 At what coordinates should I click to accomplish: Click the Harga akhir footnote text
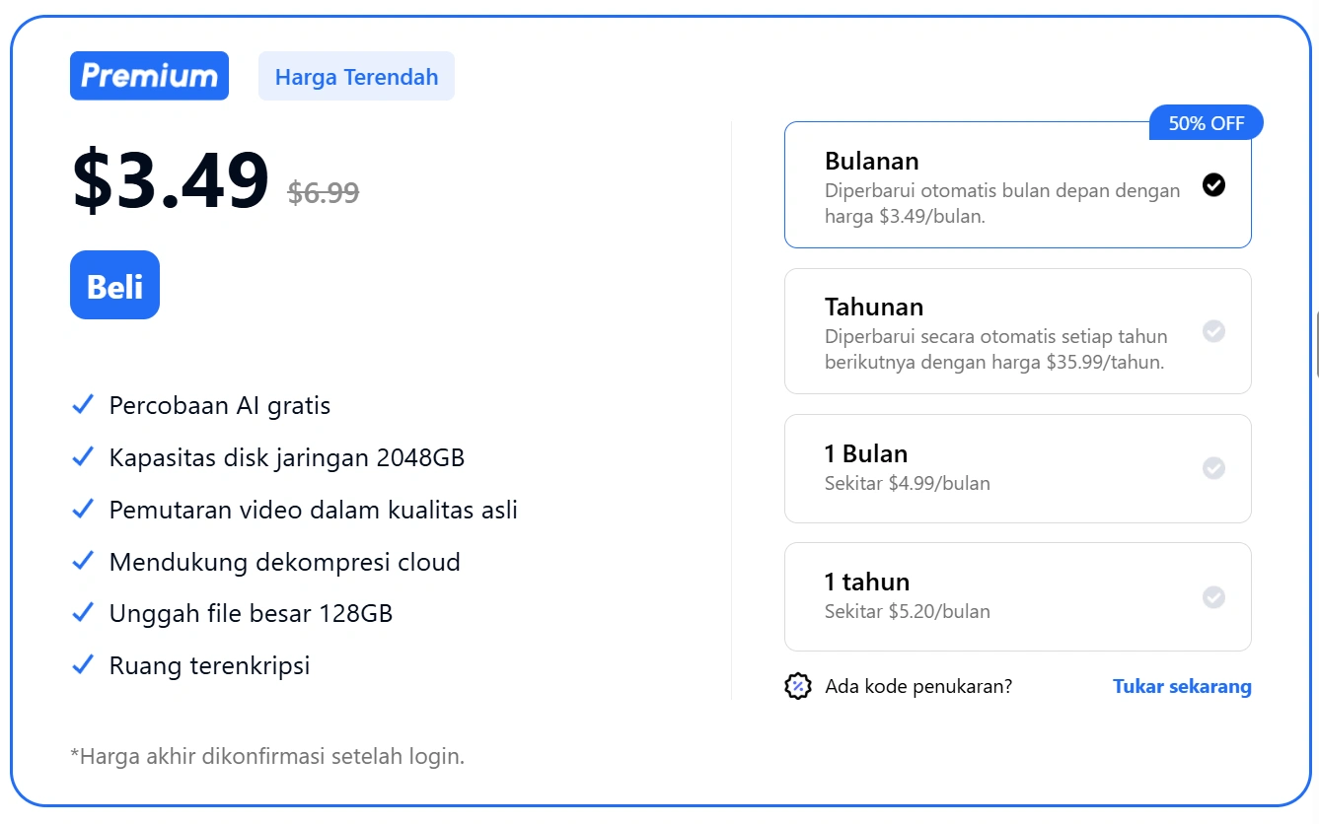(x=267, y=756)
